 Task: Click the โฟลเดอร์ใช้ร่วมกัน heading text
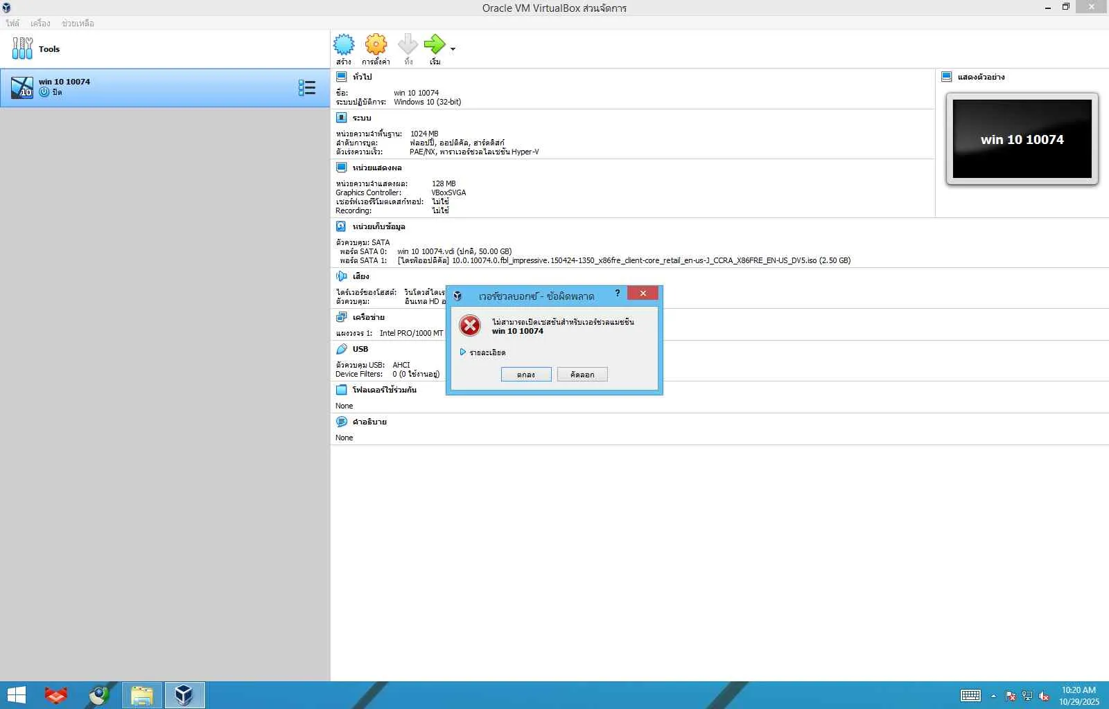coord(385,390)
